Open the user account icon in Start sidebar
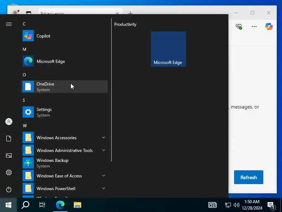 coord(9,122)
